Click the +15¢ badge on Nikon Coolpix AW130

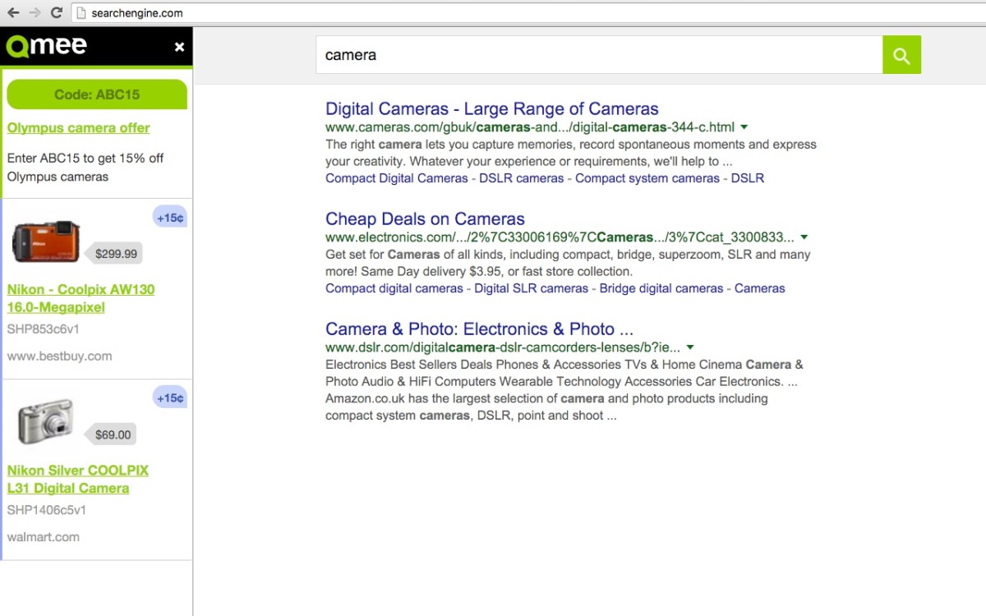(170, 218)
